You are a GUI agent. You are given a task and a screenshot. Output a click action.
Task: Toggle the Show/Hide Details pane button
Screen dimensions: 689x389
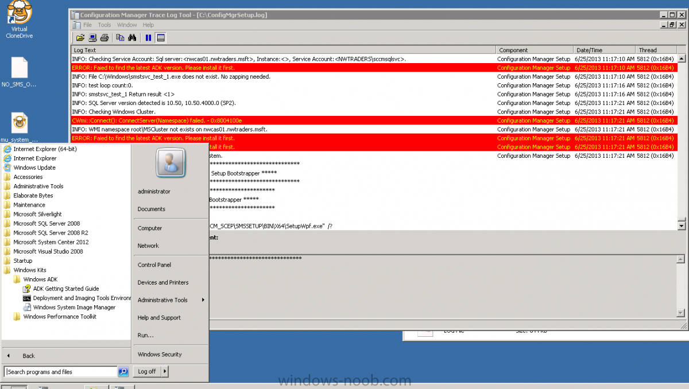[x=161, y=38]
